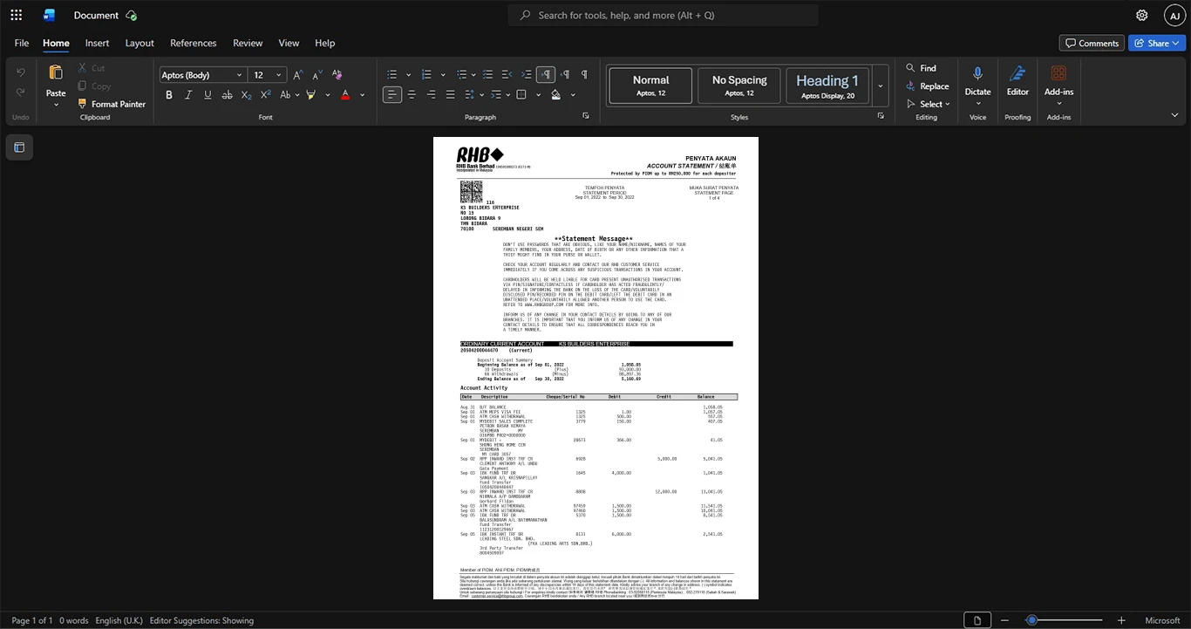Open the app launcher grid icon
Screen dimensions: 1191x629
(x=16, y=15)
